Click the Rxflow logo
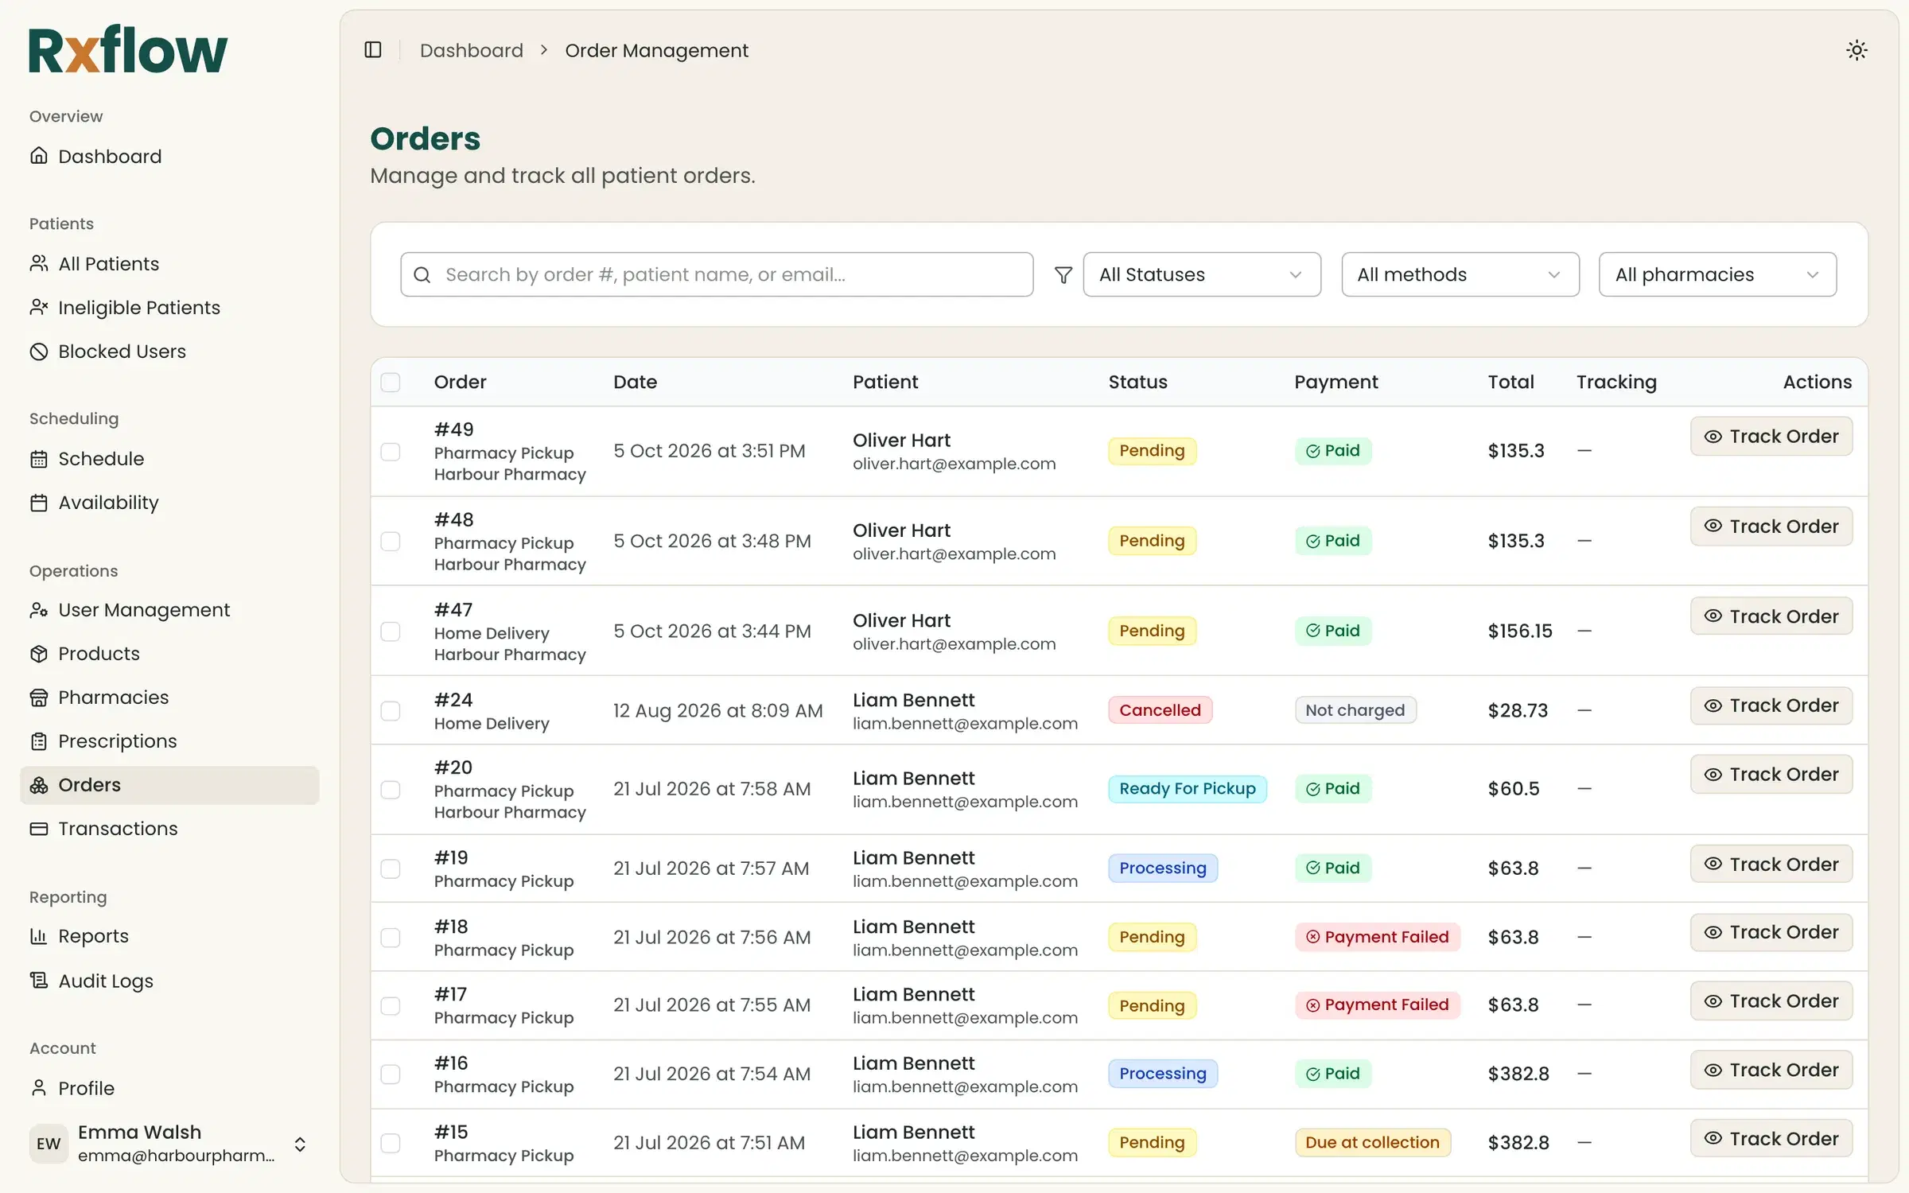The width and height of the screenshot is (1909, 1193). tap(128, 49)
